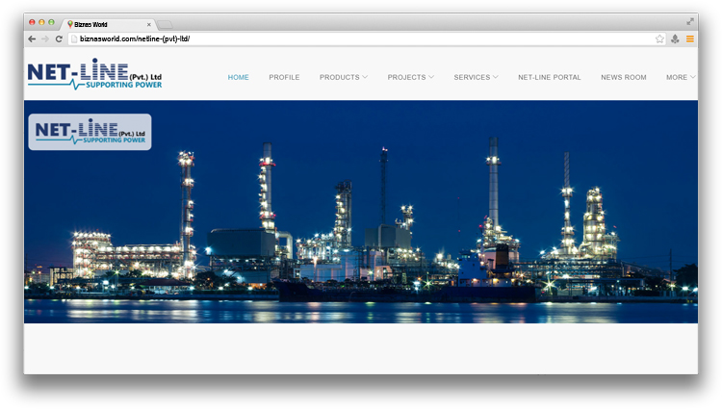722x409 pixels.
Task: Visit the Net-Line Portal link
Action: coord(549,77)
